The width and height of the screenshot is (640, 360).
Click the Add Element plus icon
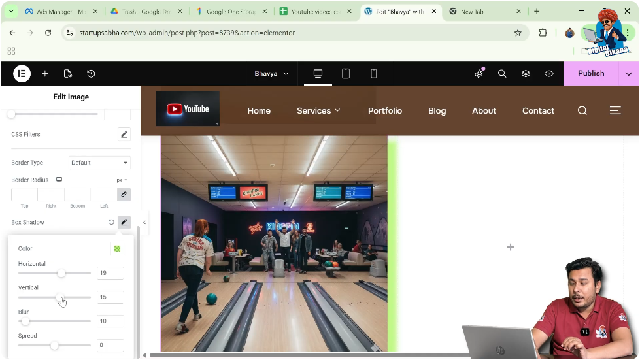tap(45, 74)
